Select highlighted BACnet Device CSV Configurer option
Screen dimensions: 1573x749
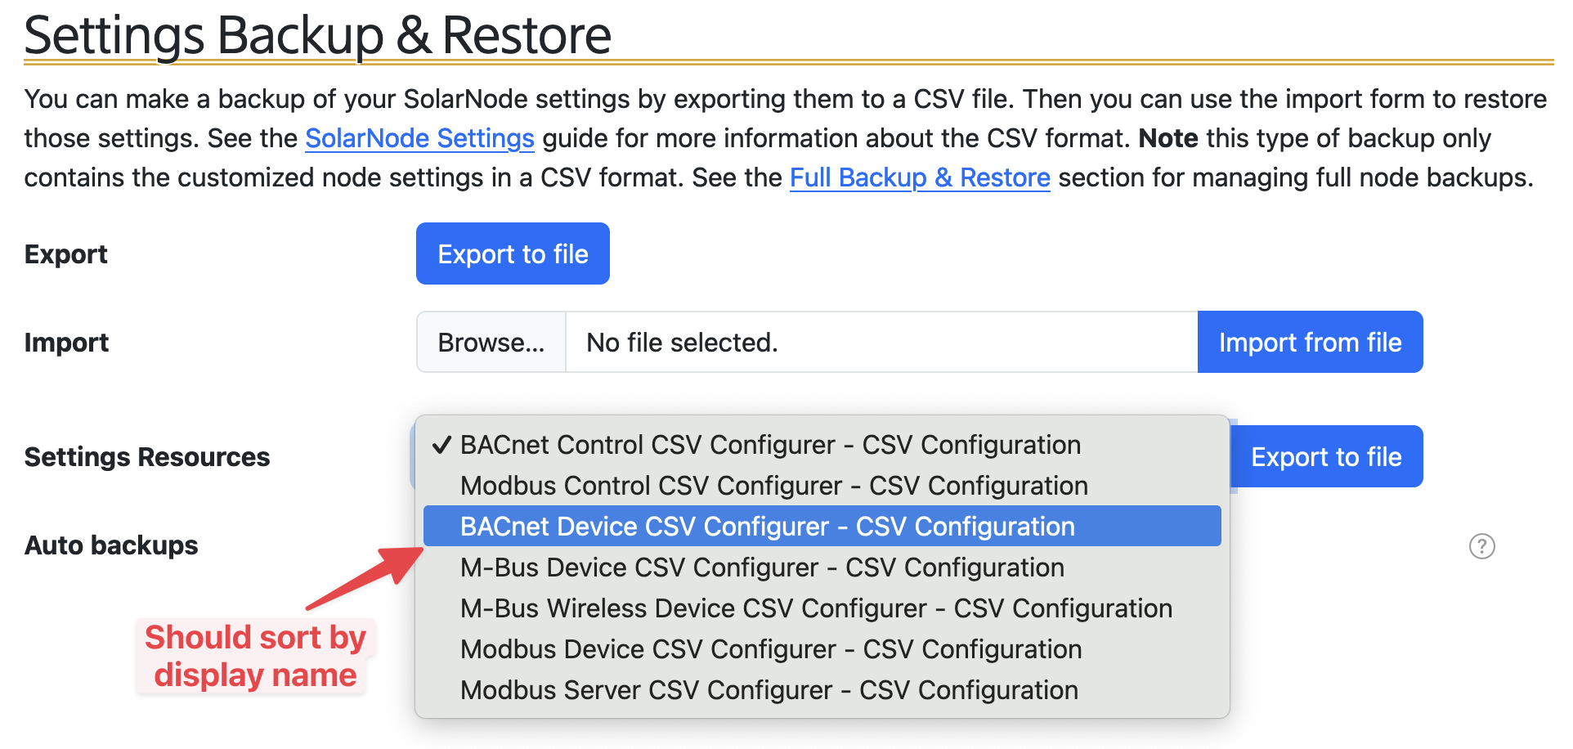pos(767,527)
